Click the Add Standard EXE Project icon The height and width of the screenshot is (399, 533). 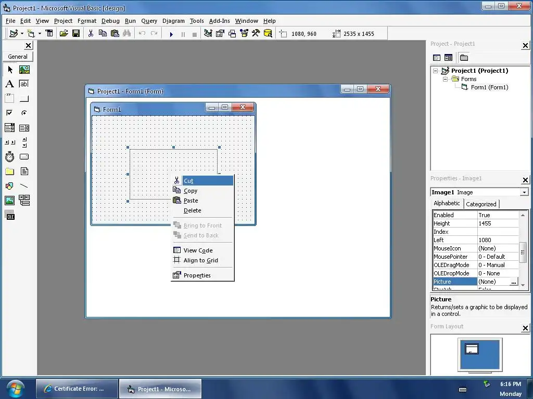click(x=14, y=33)
